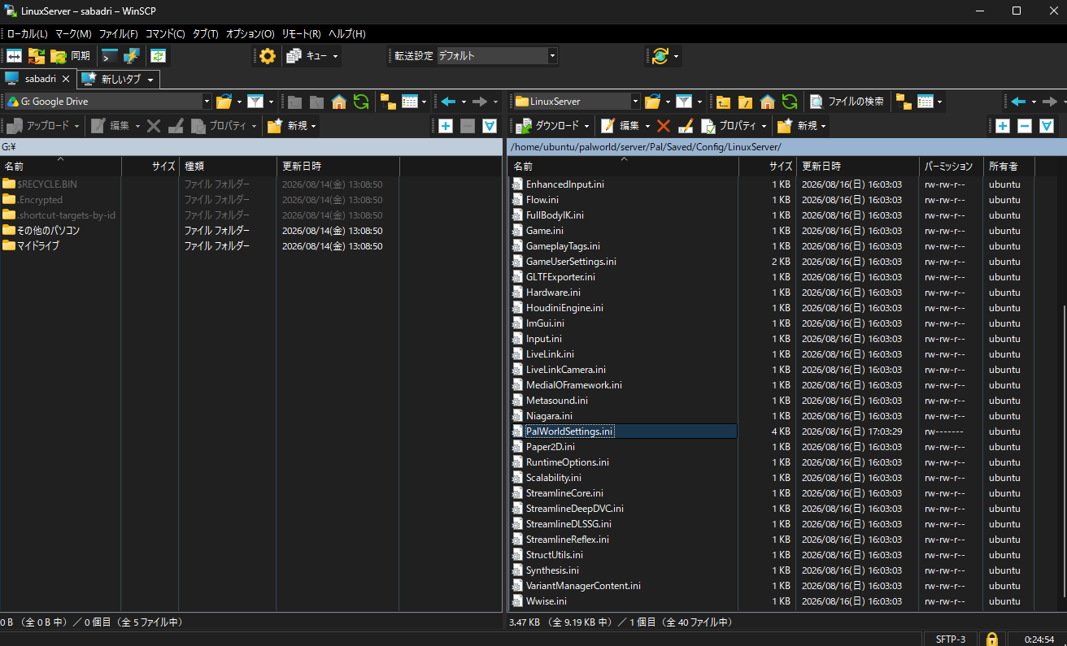1067x646 pixels.
Task: Open the ファイル(F) menu
Action: pyautogui.click(x=118, y=34)
